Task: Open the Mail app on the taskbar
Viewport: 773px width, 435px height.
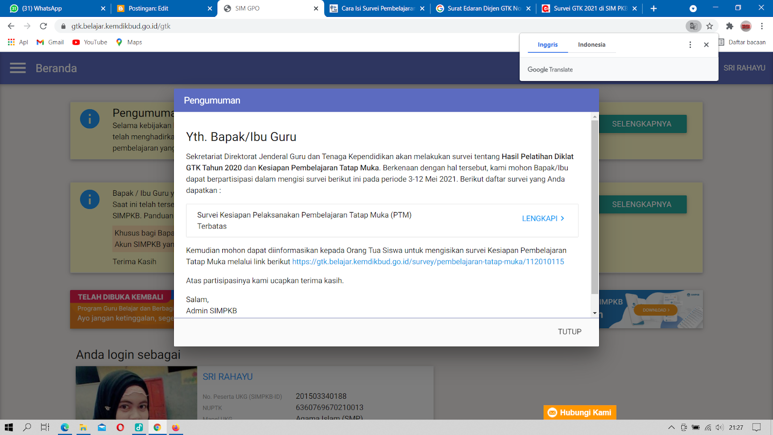Action: pos(102,427)
